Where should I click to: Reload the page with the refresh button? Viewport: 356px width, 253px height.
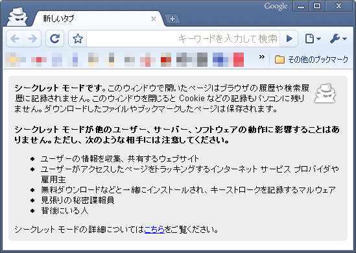pos(54,39)
